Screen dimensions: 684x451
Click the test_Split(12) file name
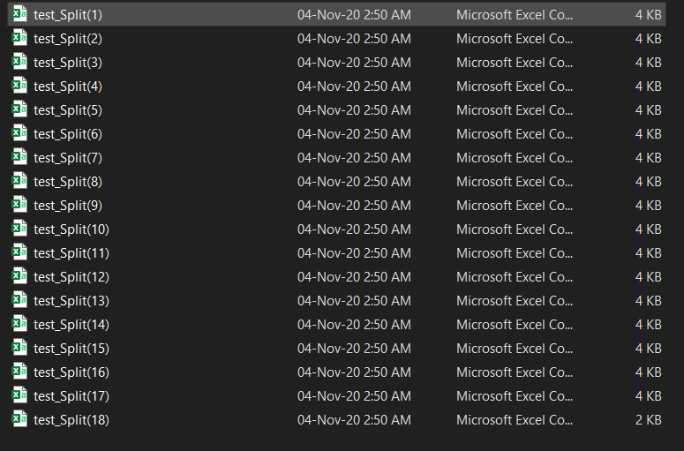click(71, 277)
